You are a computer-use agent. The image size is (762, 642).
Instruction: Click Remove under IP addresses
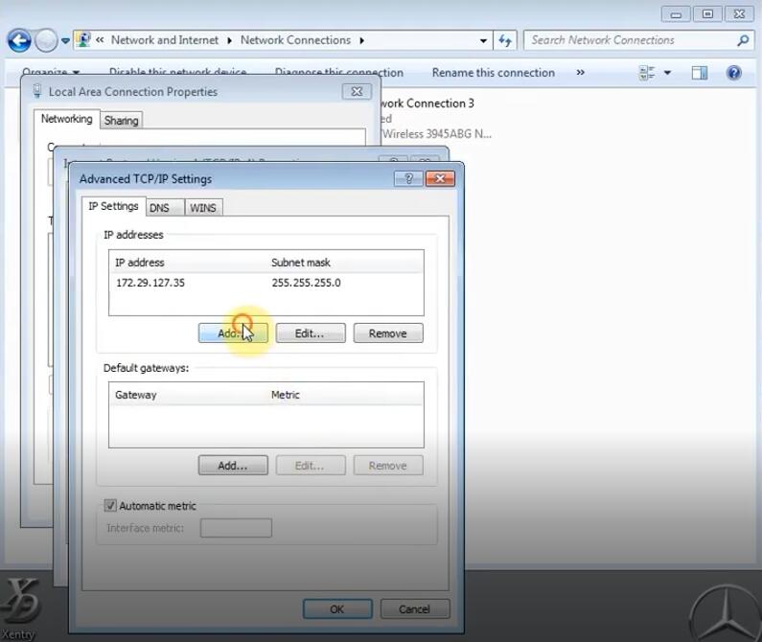pos(388,333)
